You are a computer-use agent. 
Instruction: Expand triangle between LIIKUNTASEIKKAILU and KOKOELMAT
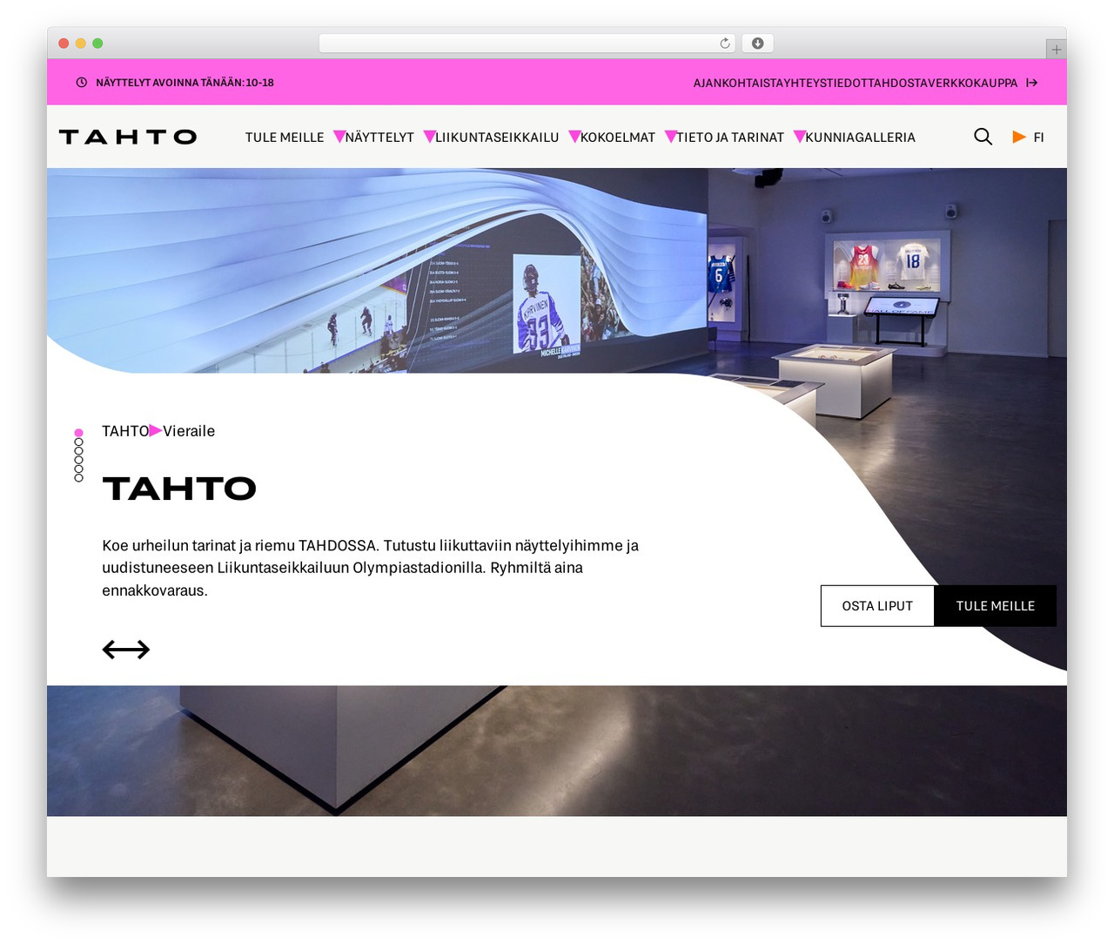(x=574, y=137)
